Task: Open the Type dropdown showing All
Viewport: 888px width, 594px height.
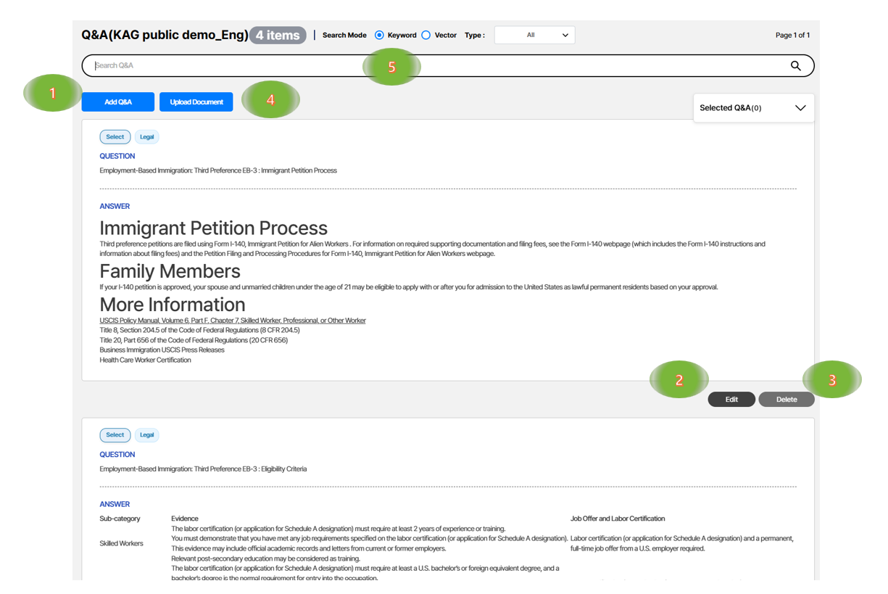Action: [x=534, y=35]
